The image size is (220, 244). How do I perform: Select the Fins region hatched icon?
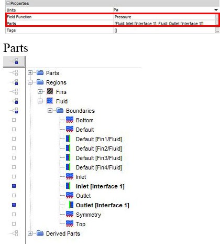tap(50, 91)
